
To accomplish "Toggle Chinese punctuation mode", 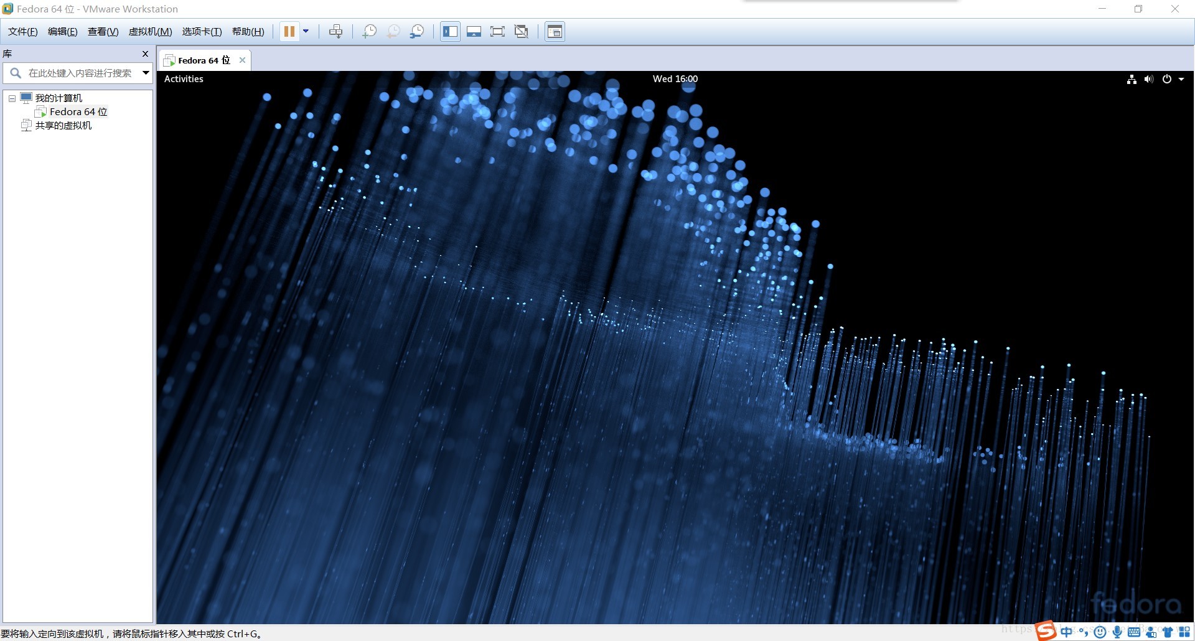I will 1084,632.
